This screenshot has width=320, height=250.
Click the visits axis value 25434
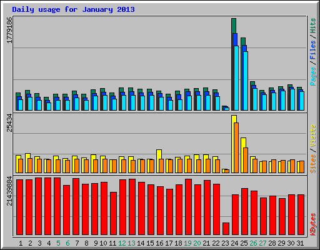pos(9,123)
